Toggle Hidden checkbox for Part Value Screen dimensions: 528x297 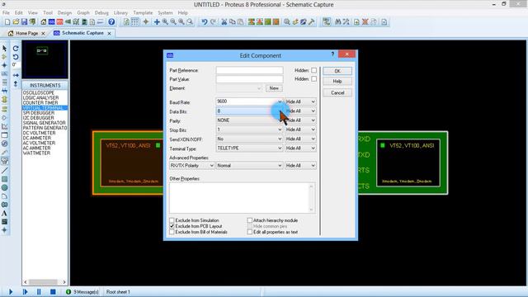tap(313, 79)
